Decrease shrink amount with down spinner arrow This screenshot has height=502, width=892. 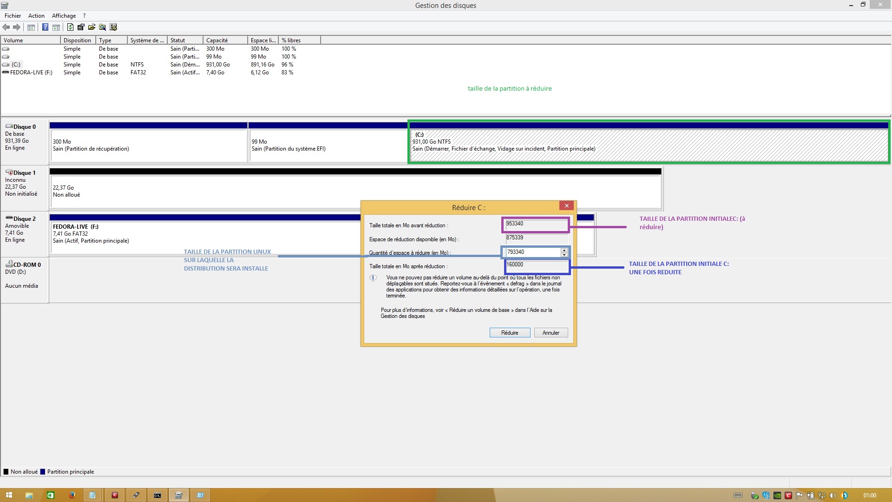pos(564,255)
